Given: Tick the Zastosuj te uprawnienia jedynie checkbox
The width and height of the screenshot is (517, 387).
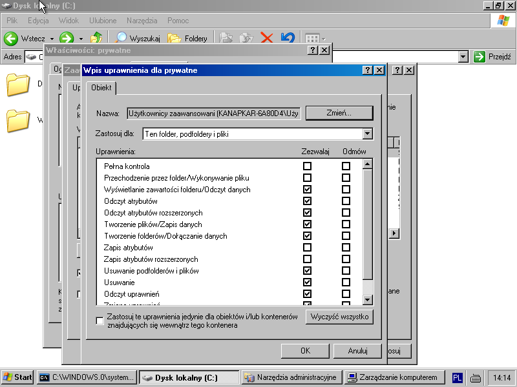Looking at the screenshot, I should tap(100, 321).
